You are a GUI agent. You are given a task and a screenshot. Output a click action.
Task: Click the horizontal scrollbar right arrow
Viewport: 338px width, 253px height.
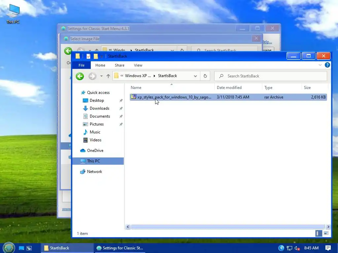328,227
